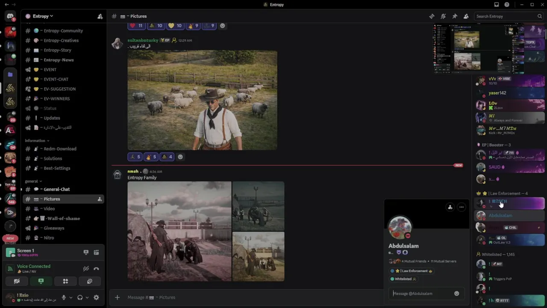Toggle green screen share button

click(41, 281)
